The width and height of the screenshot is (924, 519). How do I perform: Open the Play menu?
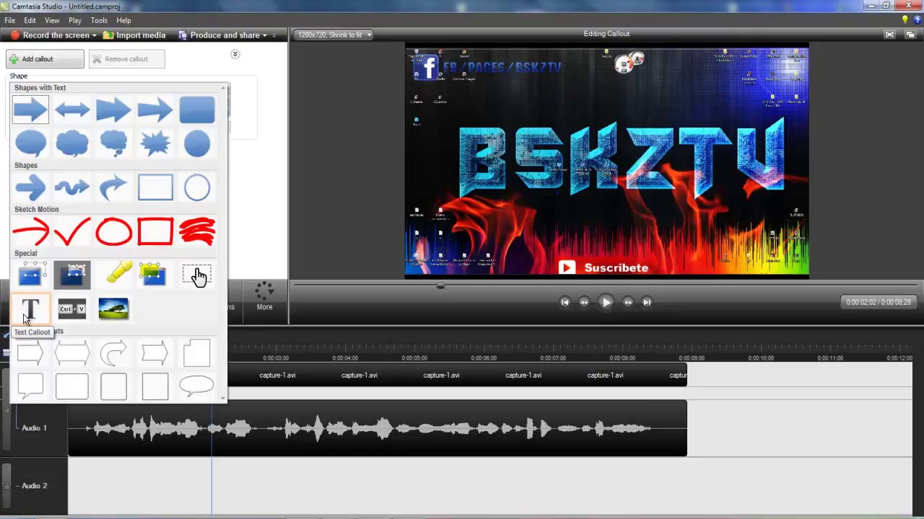(75, 20)
